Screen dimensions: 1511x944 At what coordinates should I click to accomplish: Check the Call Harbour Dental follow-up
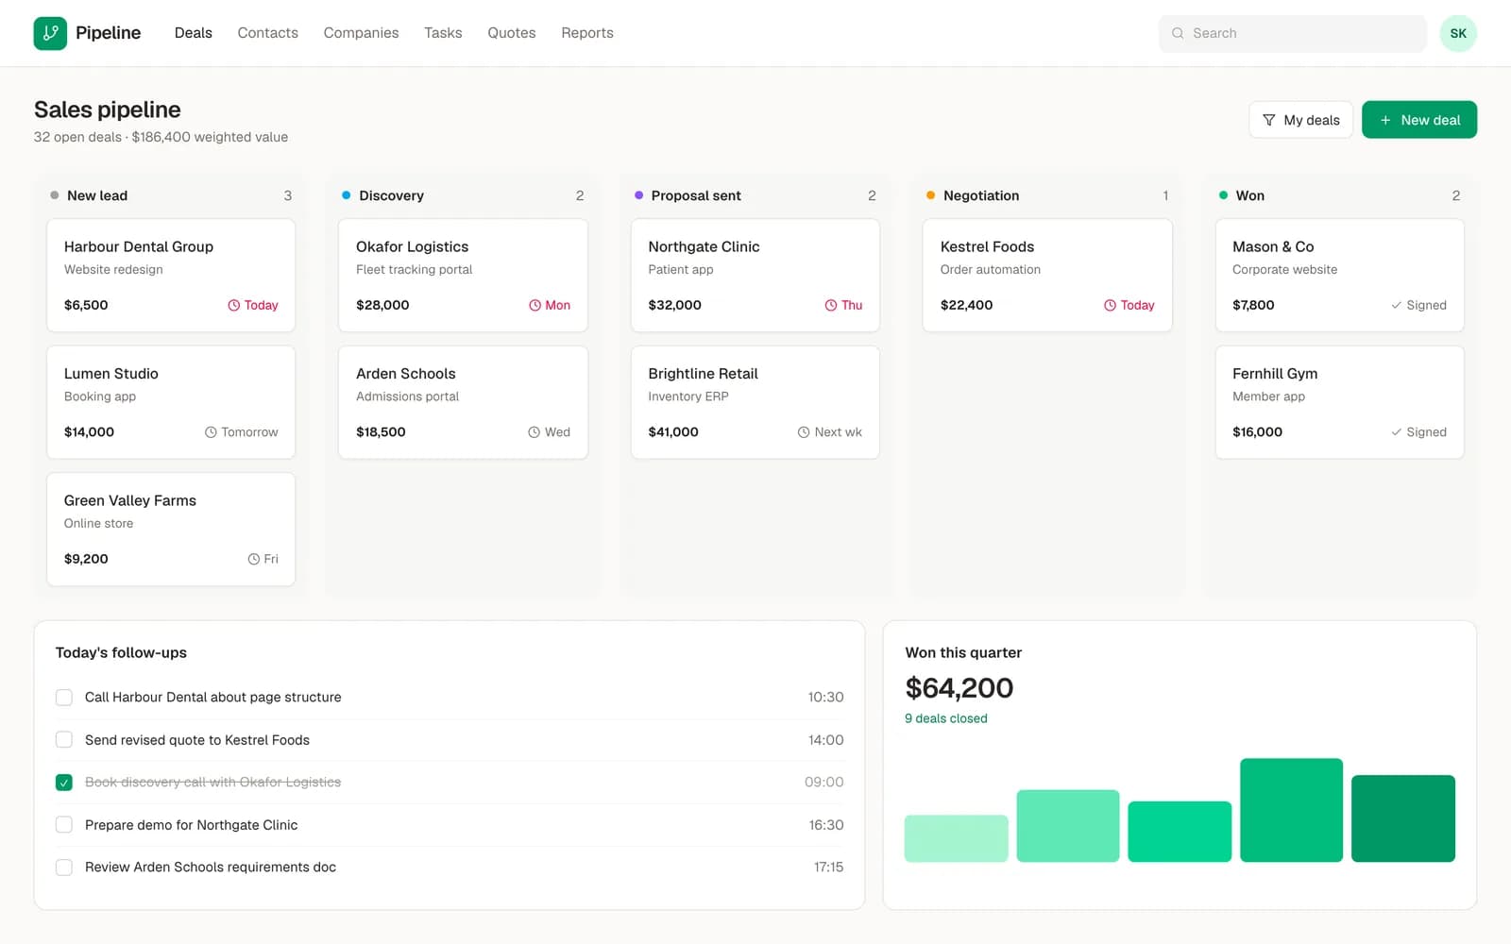click(x=64, y=698)
